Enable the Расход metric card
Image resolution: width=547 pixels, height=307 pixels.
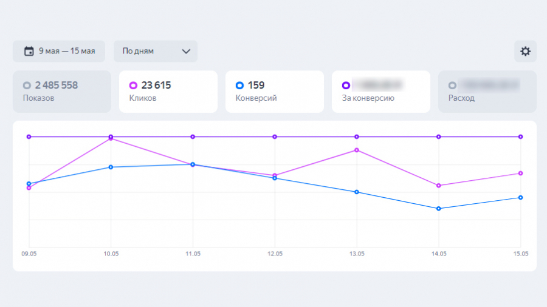pos(487,92)
